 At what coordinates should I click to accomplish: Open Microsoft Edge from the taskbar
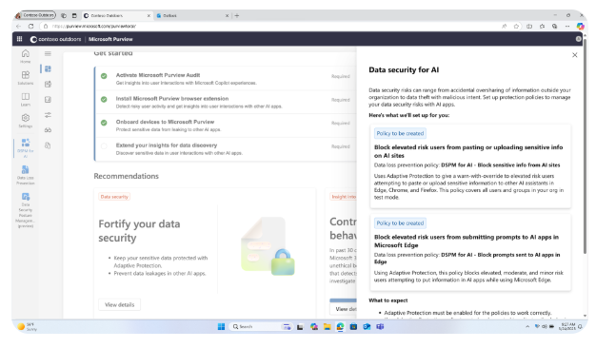coord(340,327)
